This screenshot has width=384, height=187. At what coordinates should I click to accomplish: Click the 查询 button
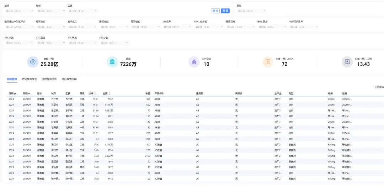pos(215,11)
